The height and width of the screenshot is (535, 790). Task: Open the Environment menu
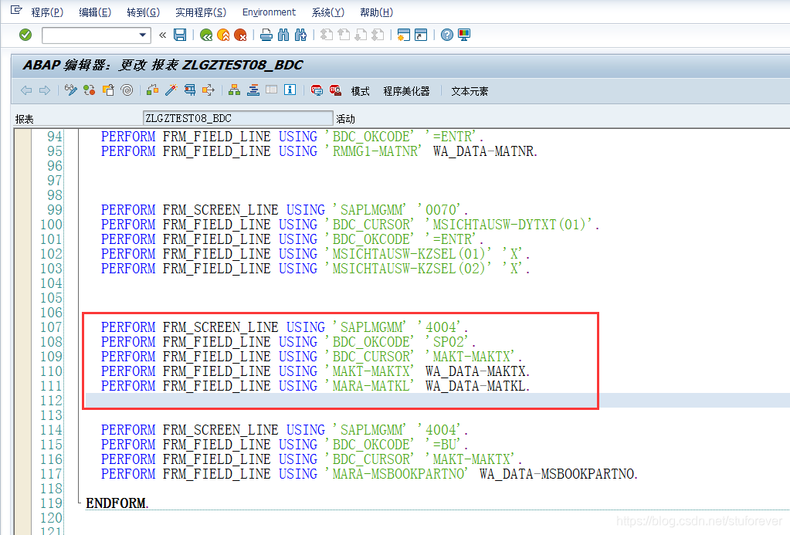click(269, 12)
